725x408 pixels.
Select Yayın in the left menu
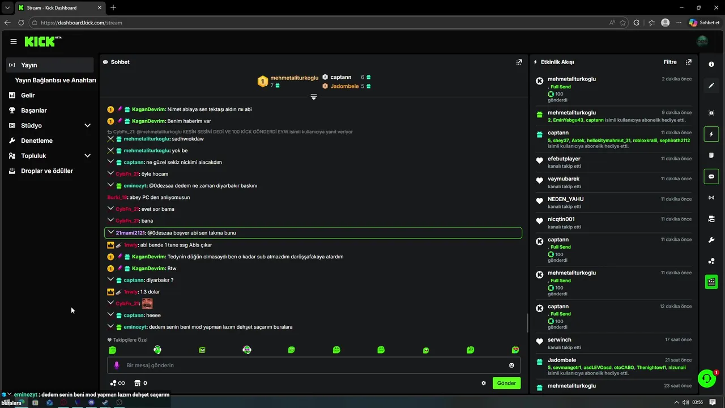click(x=50, y=65)
